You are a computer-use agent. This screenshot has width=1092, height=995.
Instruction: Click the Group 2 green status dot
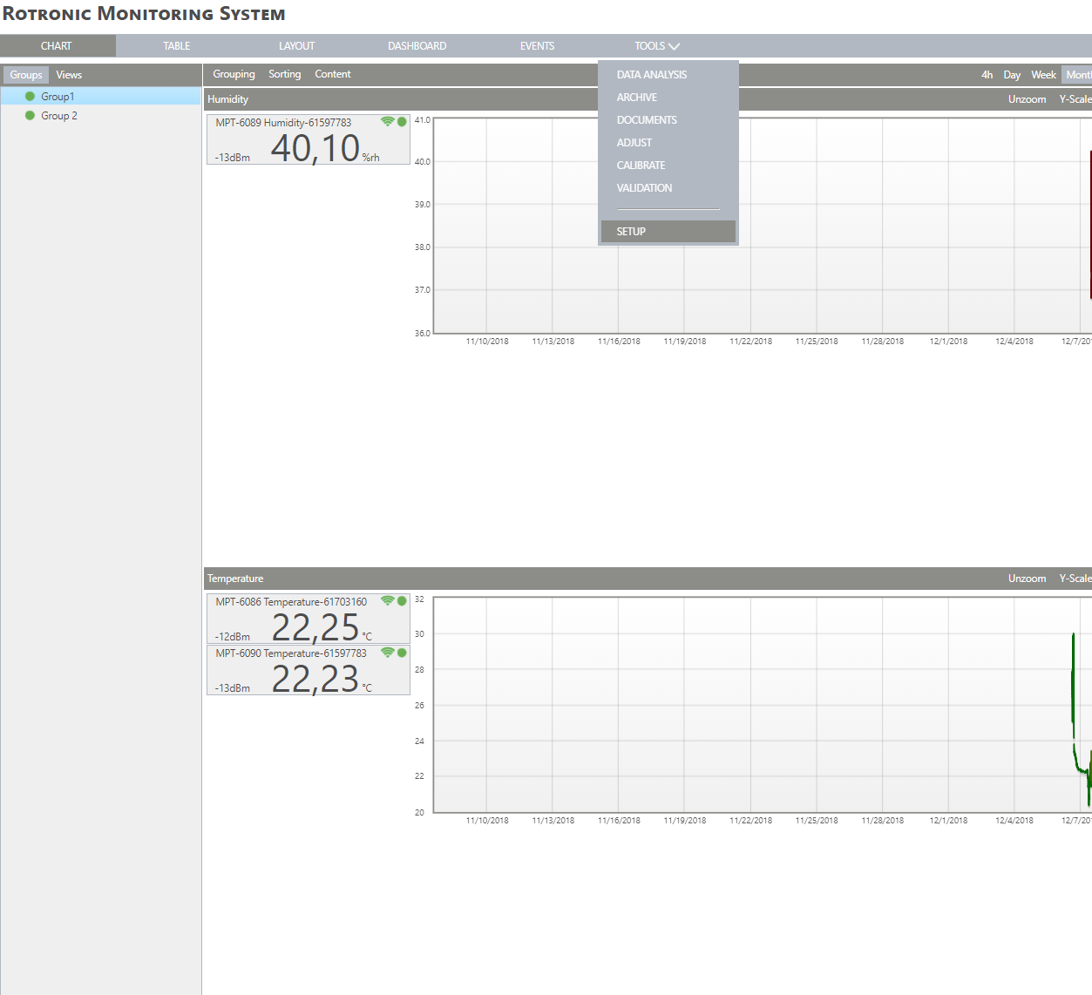[x=31, y=116]
